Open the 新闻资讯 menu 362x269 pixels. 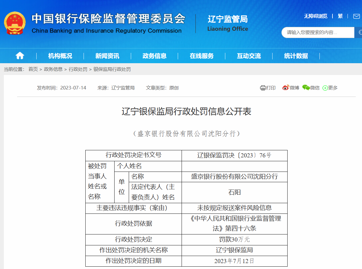click(107, 56)
